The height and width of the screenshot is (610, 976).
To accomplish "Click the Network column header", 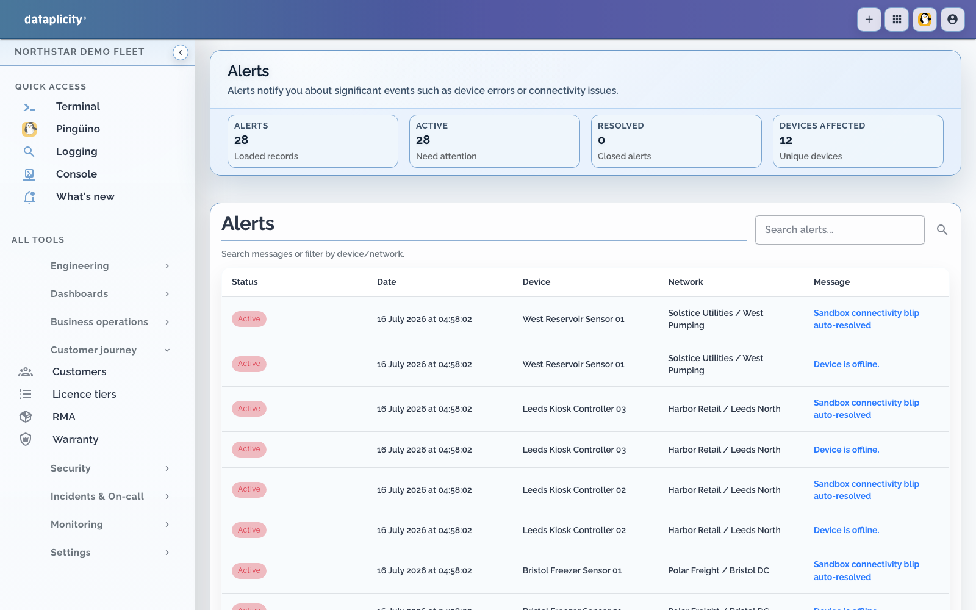I will click(685, 282).
